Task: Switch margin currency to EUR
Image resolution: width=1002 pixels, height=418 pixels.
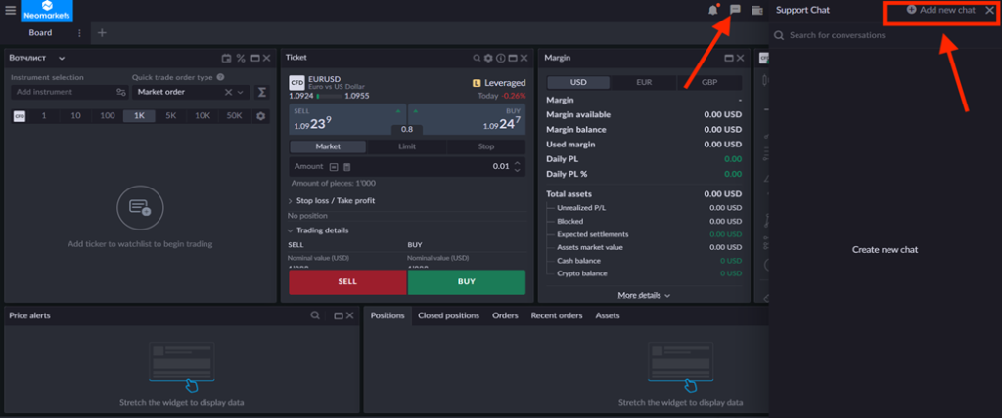Action: pyautogui.click(x=643, y=83)
